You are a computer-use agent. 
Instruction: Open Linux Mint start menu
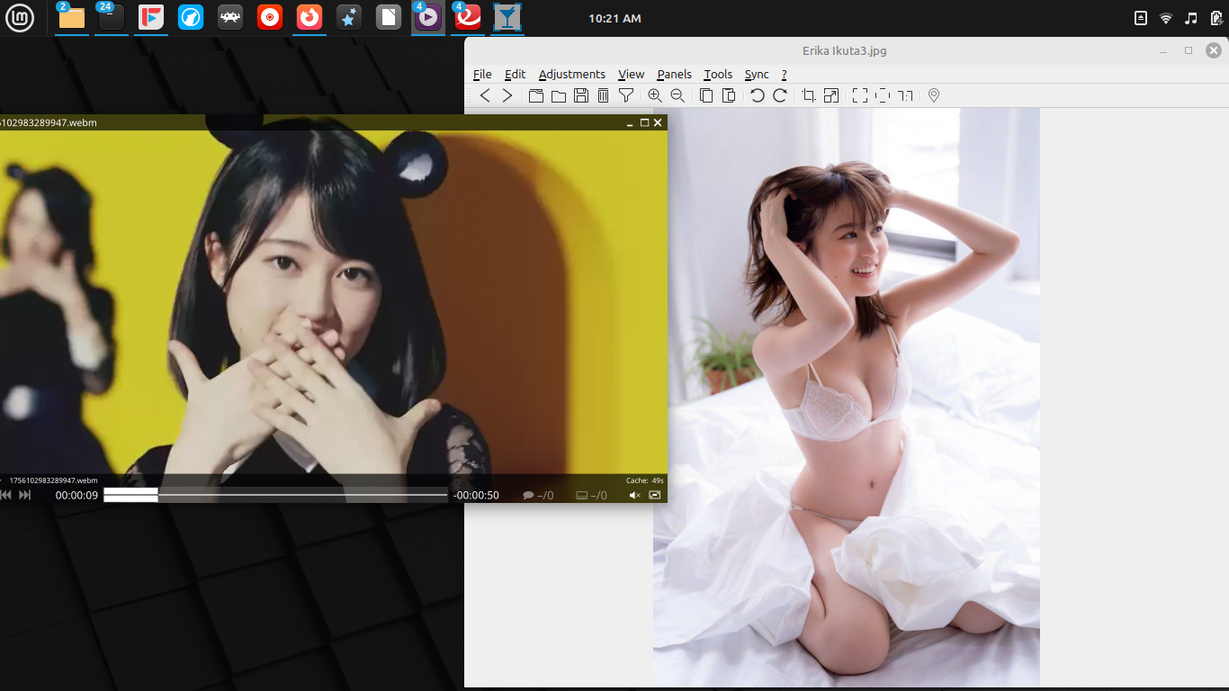(19, 17)
